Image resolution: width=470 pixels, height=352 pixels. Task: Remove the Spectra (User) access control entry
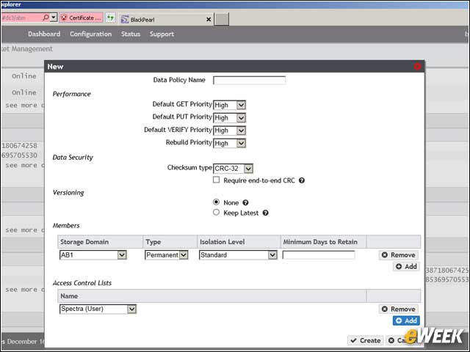[x=398, y=309]
